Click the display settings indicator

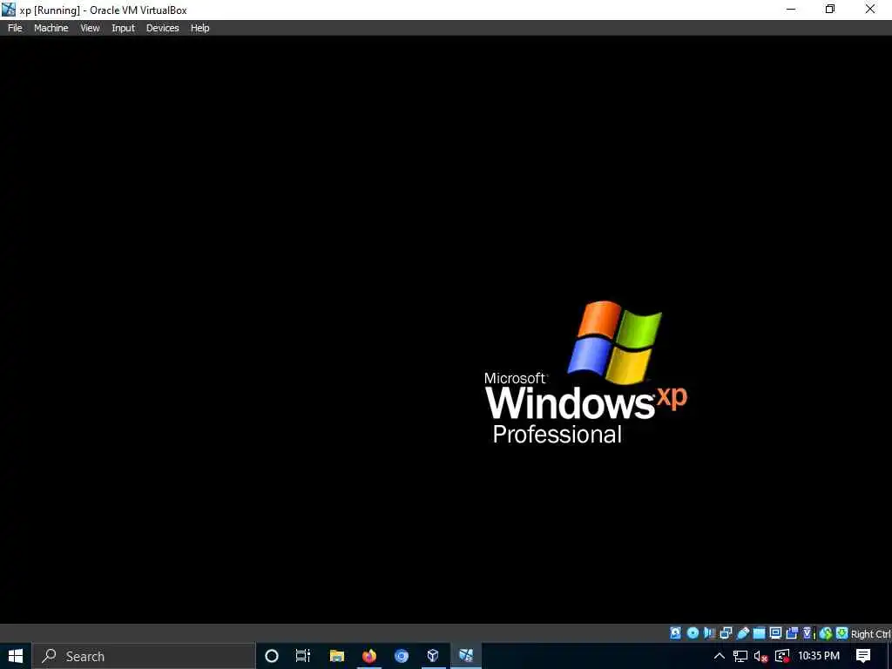(775, 633)
